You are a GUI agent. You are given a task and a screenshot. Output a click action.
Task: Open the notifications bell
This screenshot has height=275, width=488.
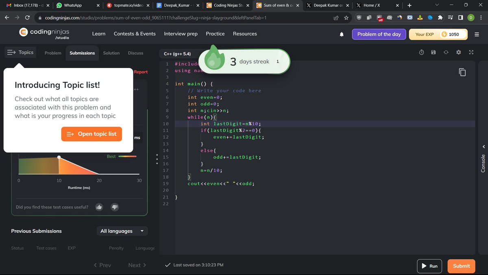coord(342,34)
